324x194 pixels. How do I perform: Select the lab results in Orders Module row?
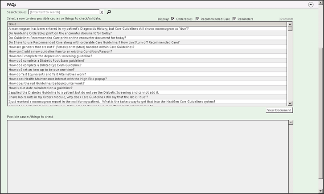pyautogui.click(x=148, y=97)
